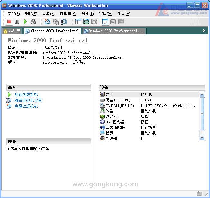The image size is (210, 198).
Task: Click the floppy drive icon for 软盘
Action: (102, 111)
